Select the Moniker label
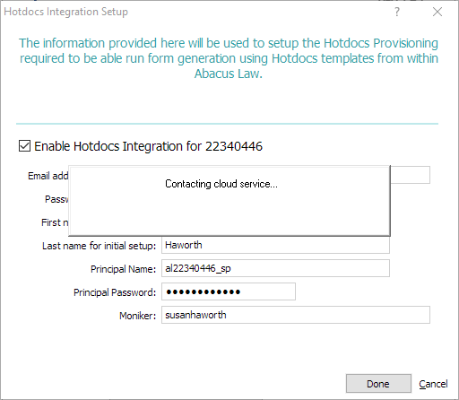Viewport: 459px width, 400px height. pyautogui.click(x=137, y=316)
